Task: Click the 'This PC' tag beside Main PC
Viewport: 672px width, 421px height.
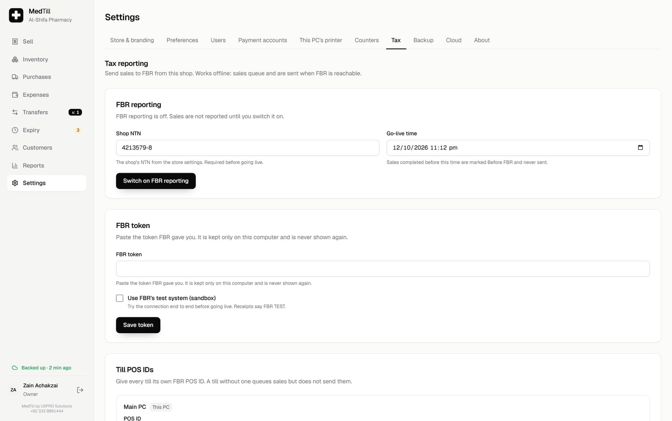Action: pyautogui.click(x=161, y=407)
